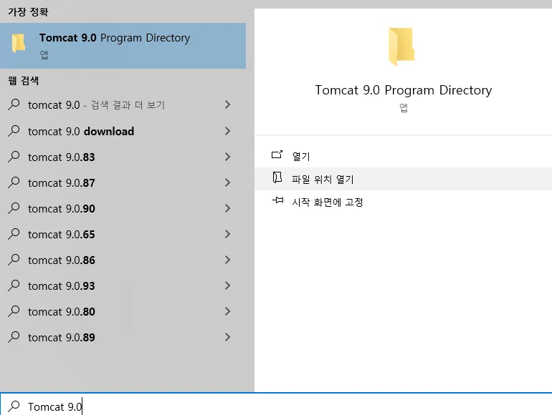Click the large folder icon in the preview pane
The image size is (552, 415).
tap(401, 47)
